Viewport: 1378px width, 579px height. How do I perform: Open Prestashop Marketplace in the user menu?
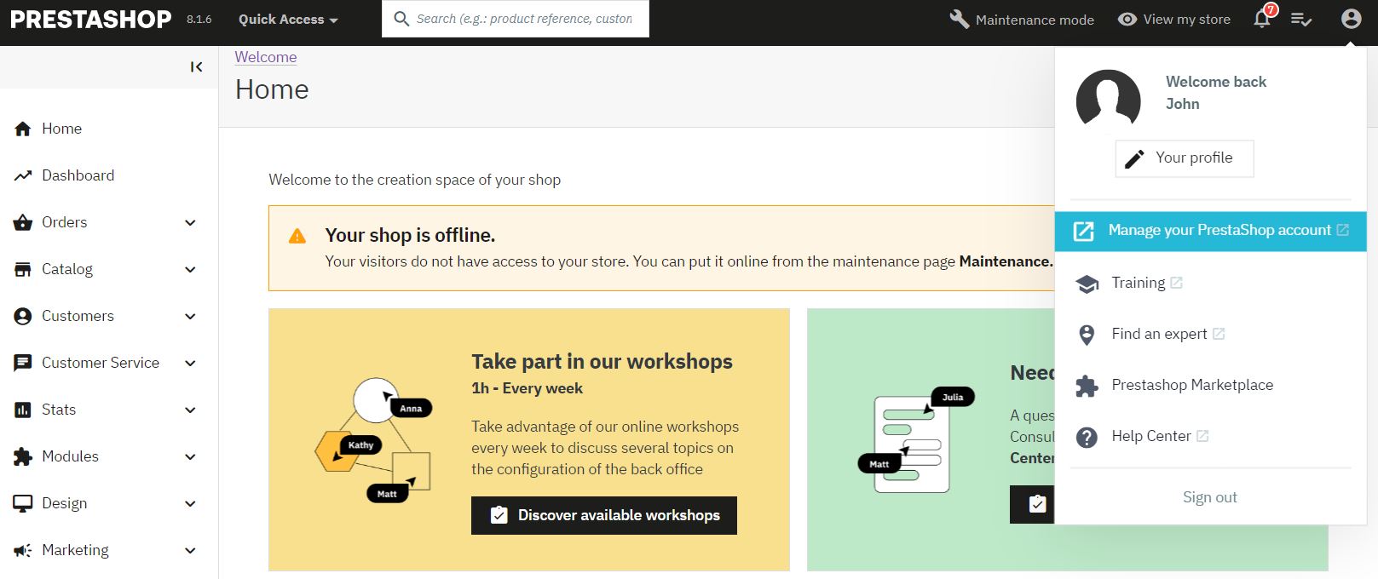[1192, 385]
